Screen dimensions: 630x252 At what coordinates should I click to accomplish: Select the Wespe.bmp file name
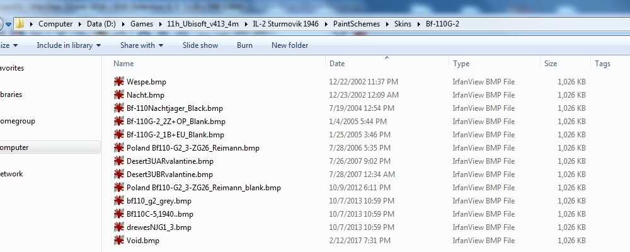point(146,82)
